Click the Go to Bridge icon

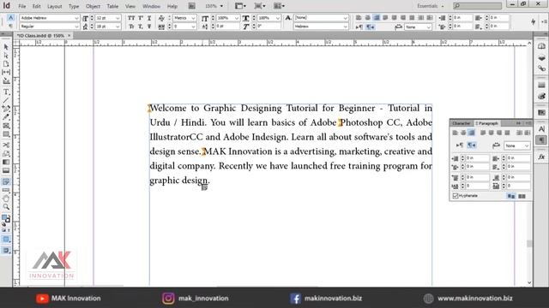[x=191, y=6]
